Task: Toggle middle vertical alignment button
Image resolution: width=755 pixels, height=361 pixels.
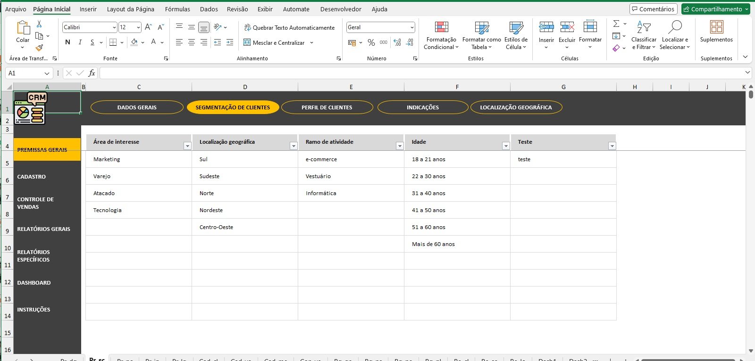Action: [x=192, y=27]
